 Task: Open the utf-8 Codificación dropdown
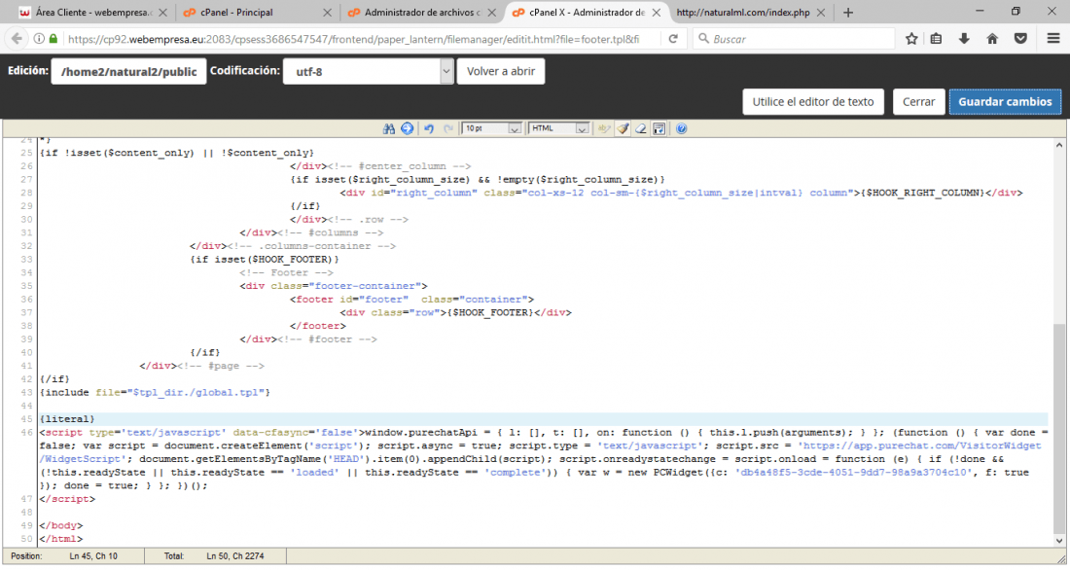click(x=369, y=71)
